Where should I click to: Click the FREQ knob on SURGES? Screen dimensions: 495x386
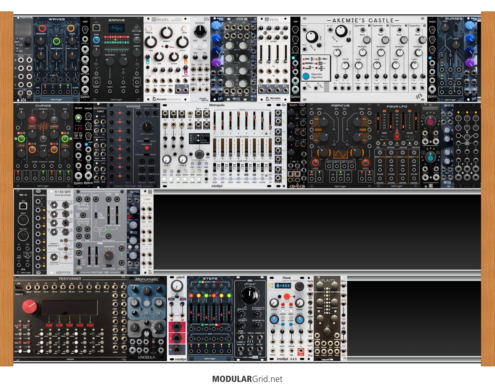pos(445,28)
